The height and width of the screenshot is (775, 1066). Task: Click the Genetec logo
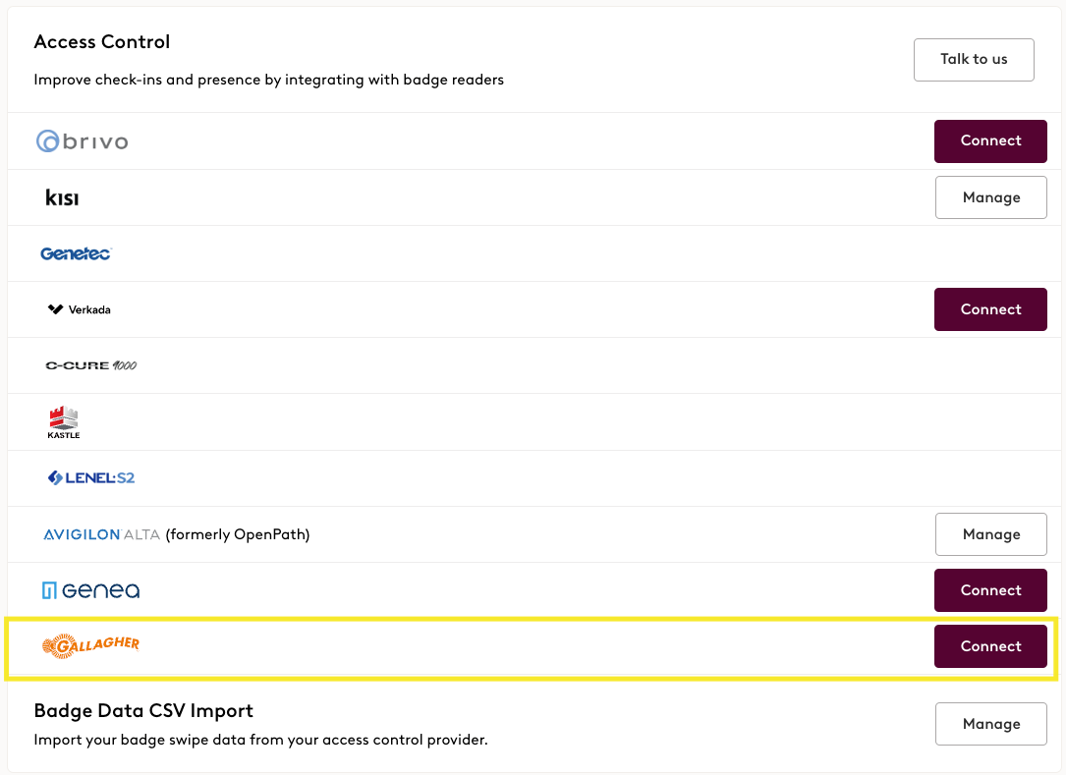click(x=77, y=253)
